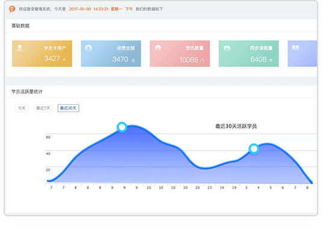Click the 星期一 text in header

click(117, 9)
